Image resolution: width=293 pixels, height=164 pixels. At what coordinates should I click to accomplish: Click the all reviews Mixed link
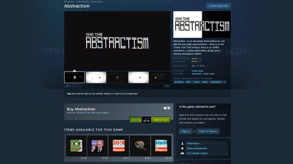tap(194, 61)
